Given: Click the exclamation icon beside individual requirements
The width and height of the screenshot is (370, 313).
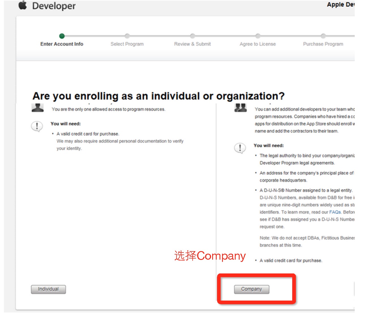Looking at the screenshot, I should point(37,127).
